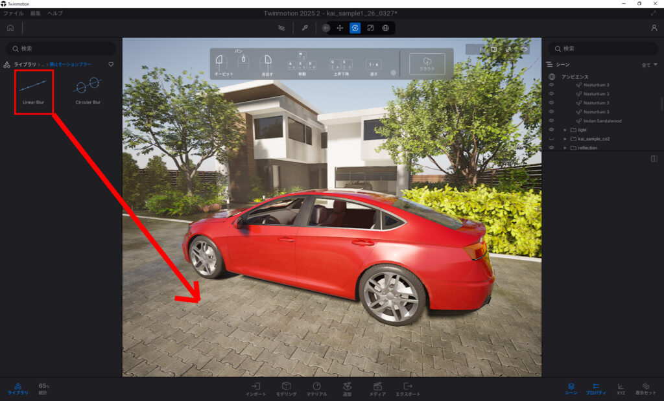Select the Scale tool in toolbar
Screen dimensions: 664x401
click(370, 28)
